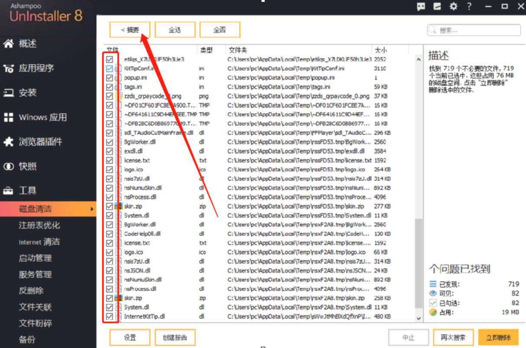Image resolution: width=526 pixels, height=348 pixels.
Task: Open settings via the gear icon
Action: (x=453, y=7)
